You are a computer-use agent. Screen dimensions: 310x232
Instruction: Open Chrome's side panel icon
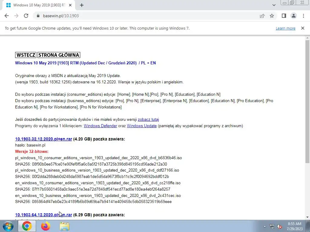coord(284,16)
